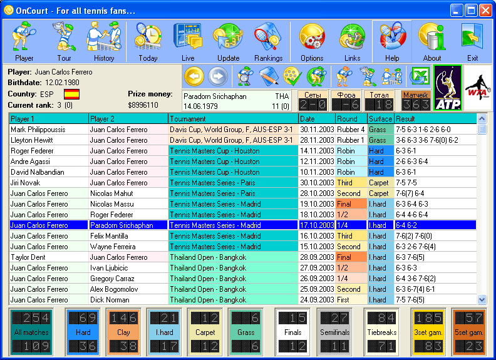Open the notepad and pencil edit icon
Screen dimensions: 496x360
coord(269,76)
